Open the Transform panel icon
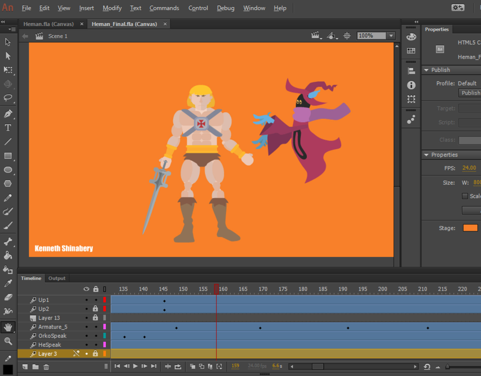Screen dimensions: 481x376 click(x=411, y=99)
